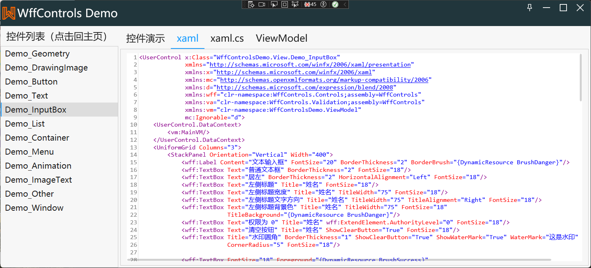Toggle Display Layout Adorners square icon
Screen dimensions: 591x268
pos(285,4)
